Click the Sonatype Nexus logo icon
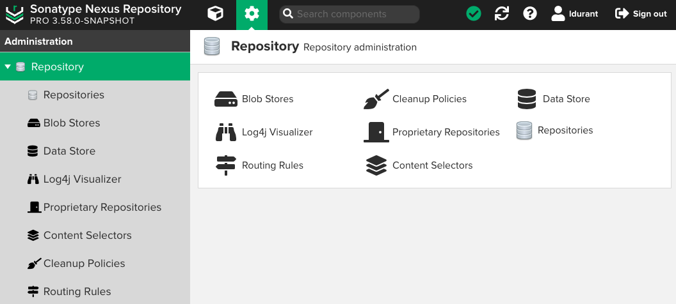Image resolution: width=676 pixels, height=304 pixels. click(x=14, y=14)
